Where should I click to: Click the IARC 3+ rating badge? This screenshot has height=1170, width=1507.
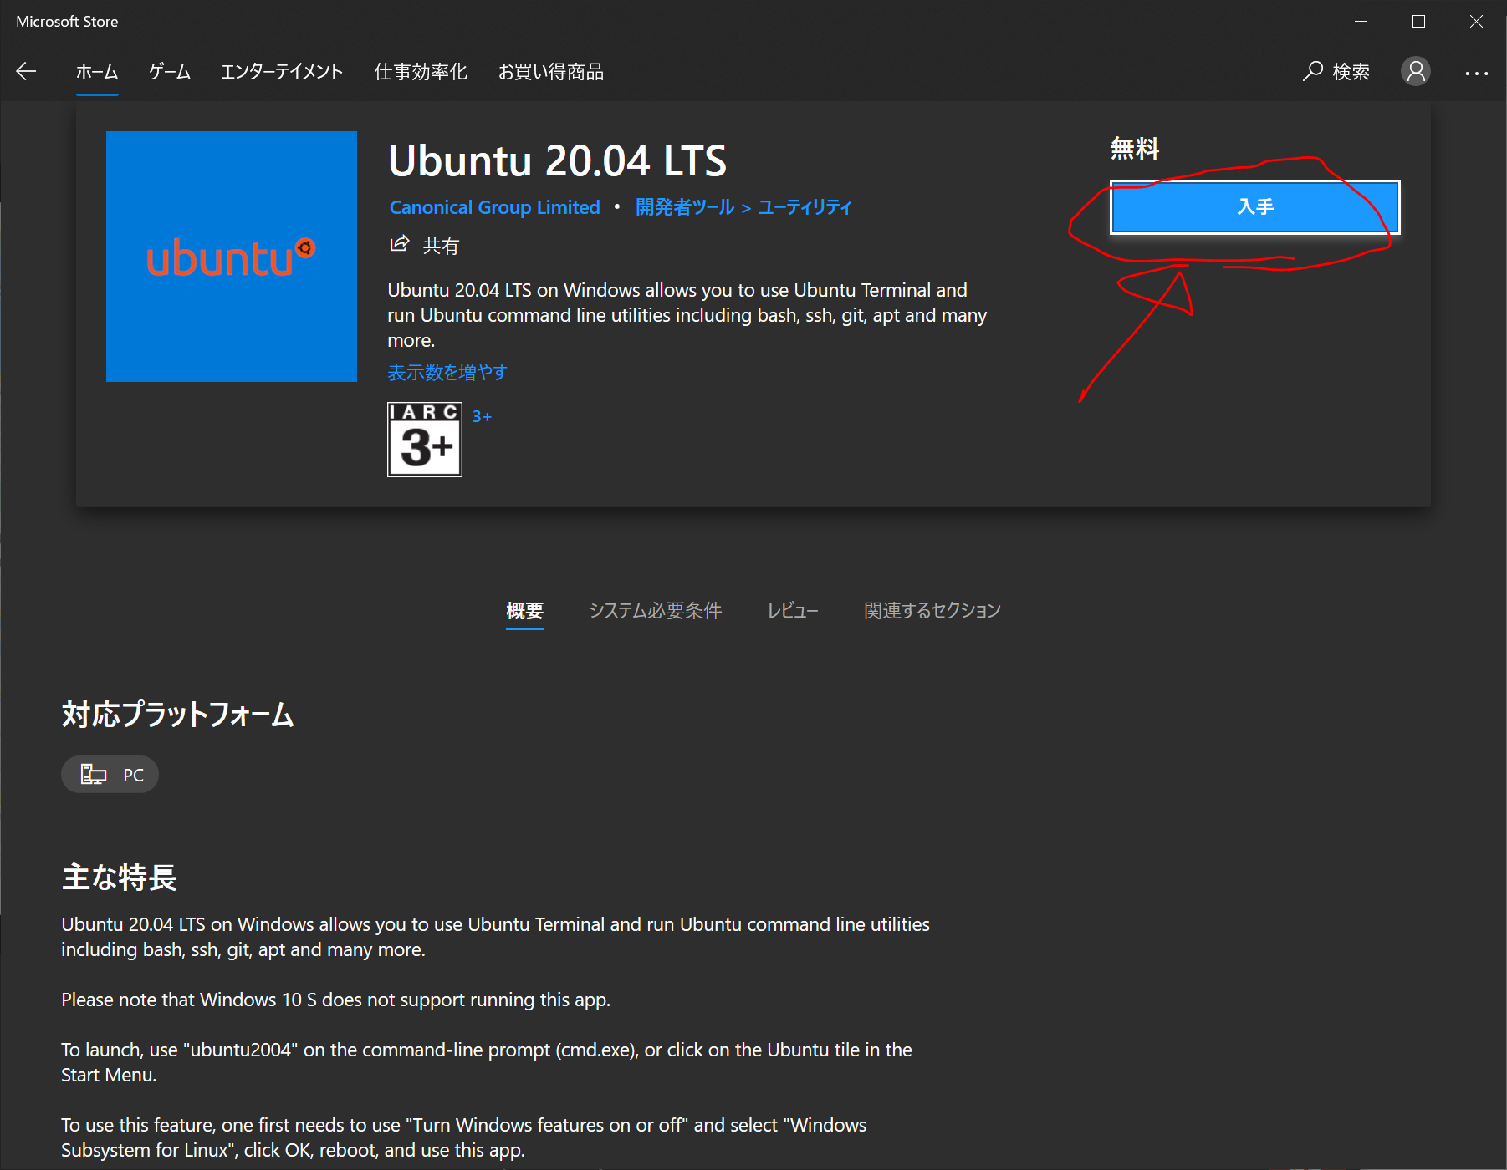(x=425, y=440)
